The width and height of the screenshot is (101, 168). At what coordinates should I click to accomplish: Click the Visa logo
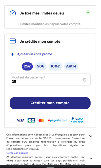pyautogui.click(x=21, y=120)
